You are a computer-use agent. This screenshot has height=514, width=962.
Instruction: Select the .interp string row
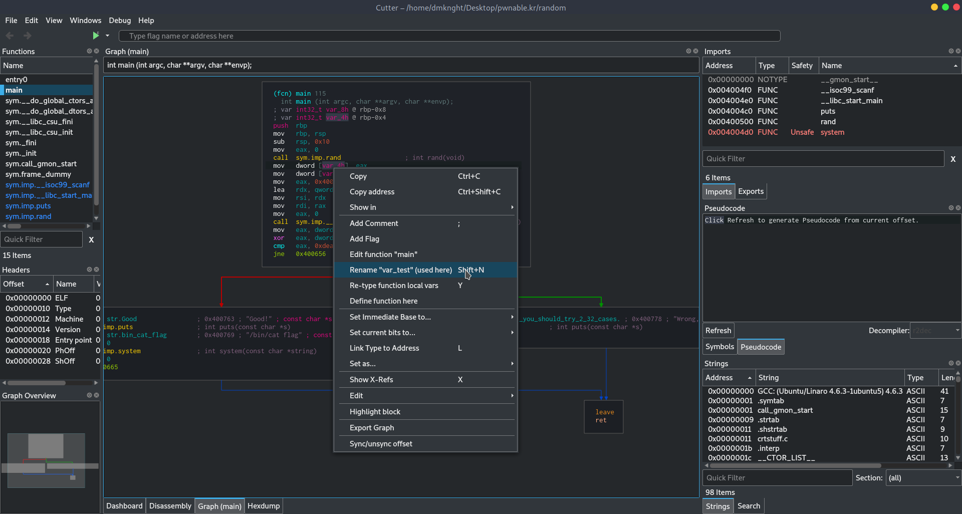[x=829, y=448]
